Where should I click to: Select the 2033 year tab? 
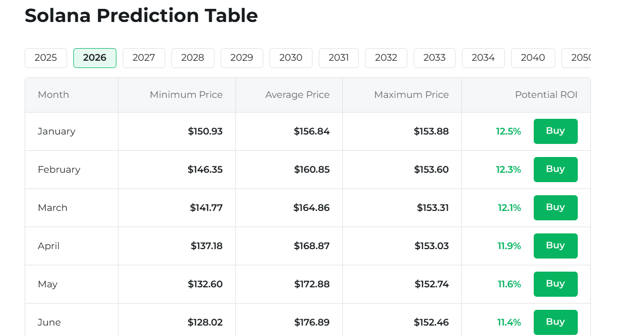[x=434, y=58]
